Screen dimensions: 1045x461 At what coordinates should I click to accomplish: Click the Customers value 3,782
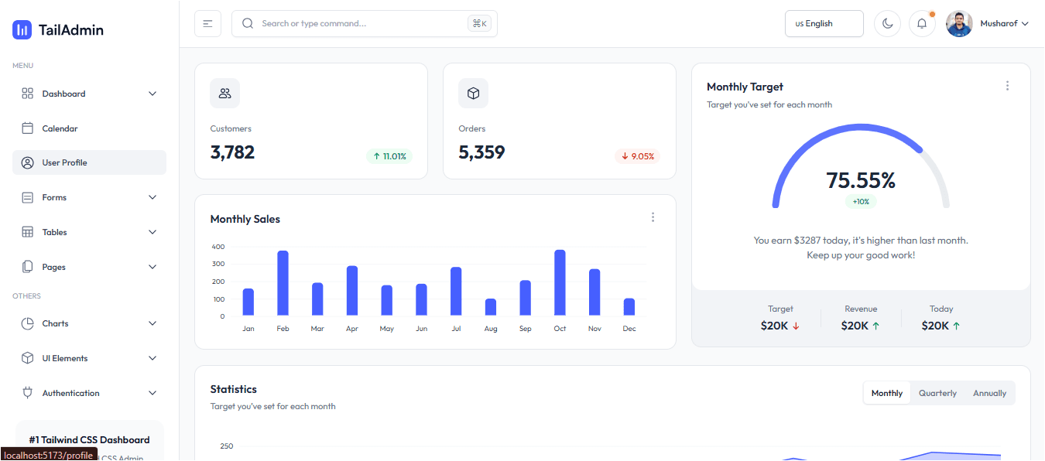(x=232, y=152)
